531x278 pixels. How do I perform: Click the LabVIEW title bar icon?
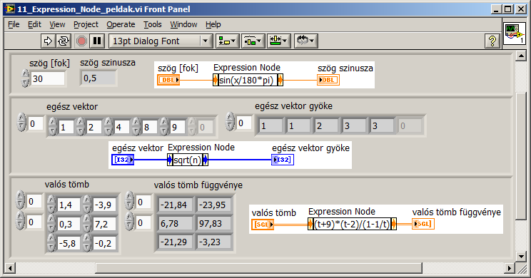(x=11, y=9)
